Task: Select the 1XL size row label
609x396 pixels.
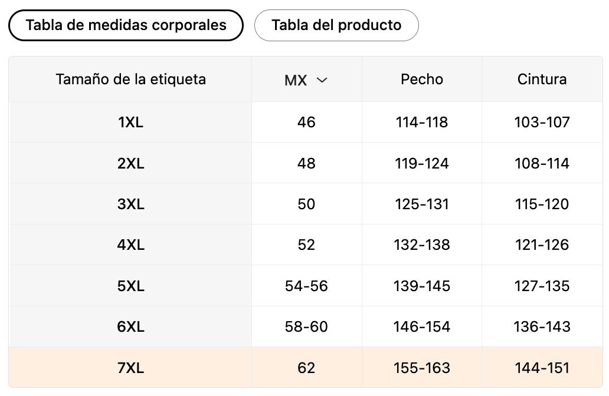Action: (x=130, y=123)
